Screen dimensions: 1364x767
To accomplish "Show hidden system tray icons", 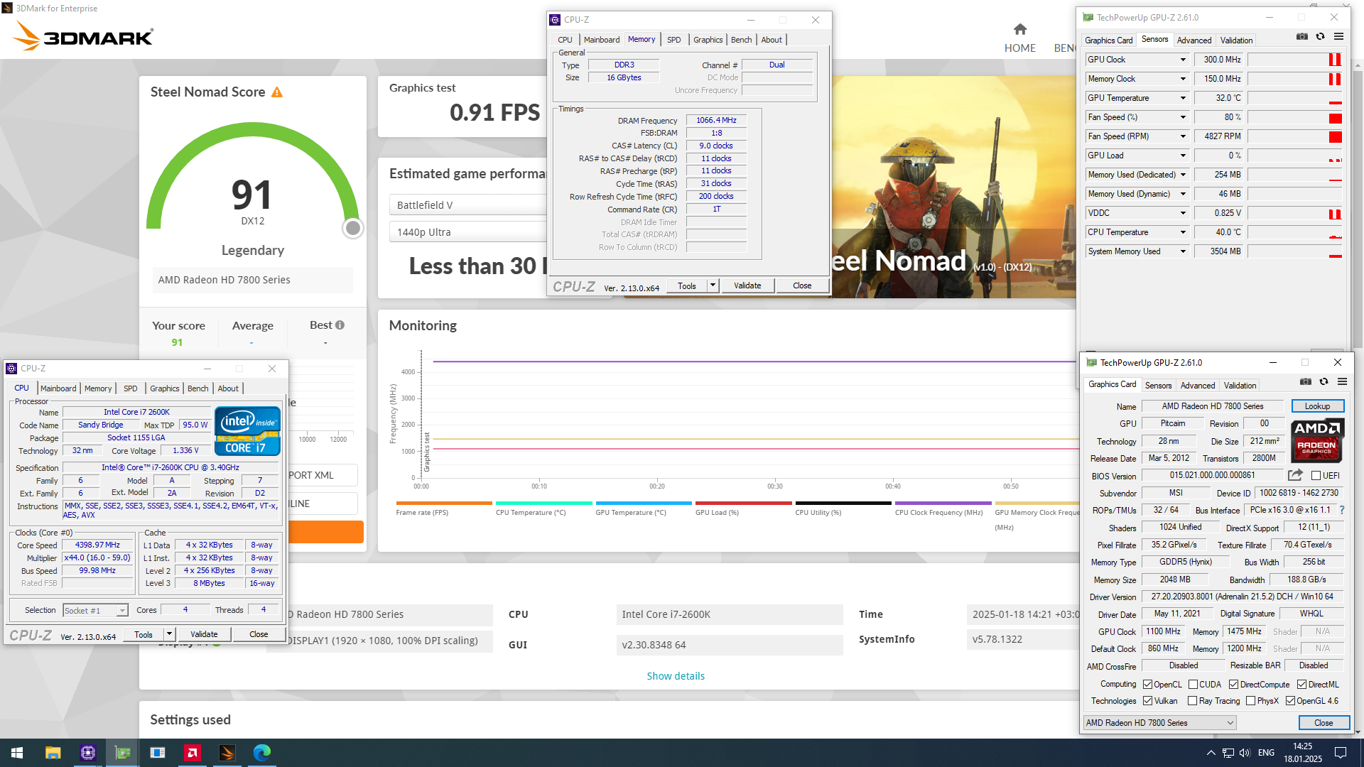I will tap(1211, 753).
